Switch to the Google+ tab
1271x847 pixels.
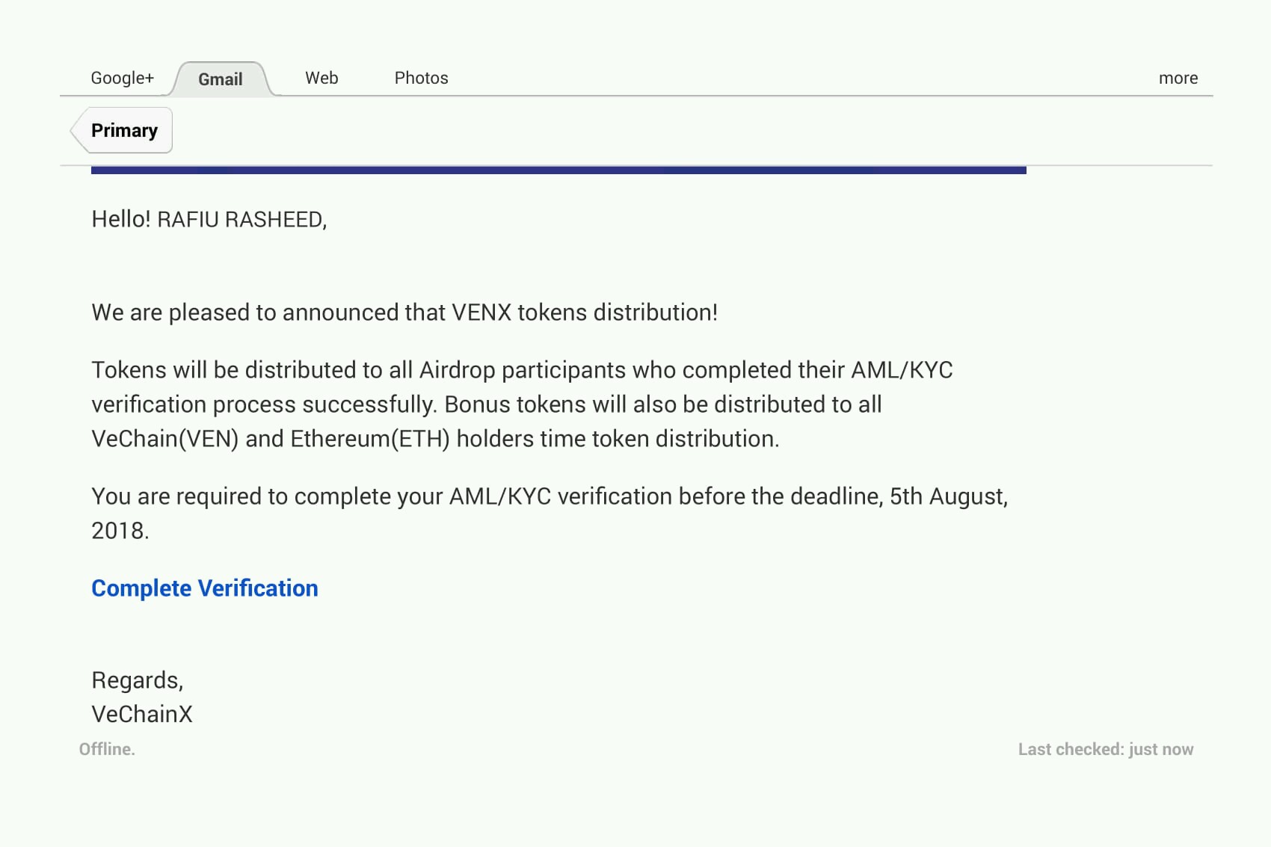tap(122, 78)
